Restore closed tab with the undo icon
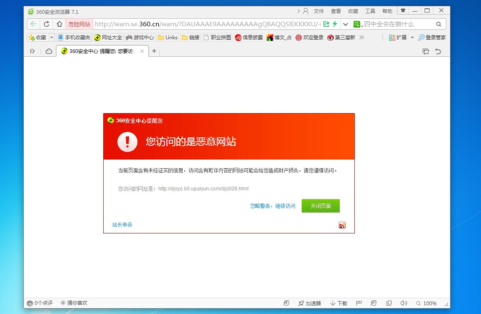The width and height of the screenshot is (481, 314). pyautogui.click(x=438, y=51)
